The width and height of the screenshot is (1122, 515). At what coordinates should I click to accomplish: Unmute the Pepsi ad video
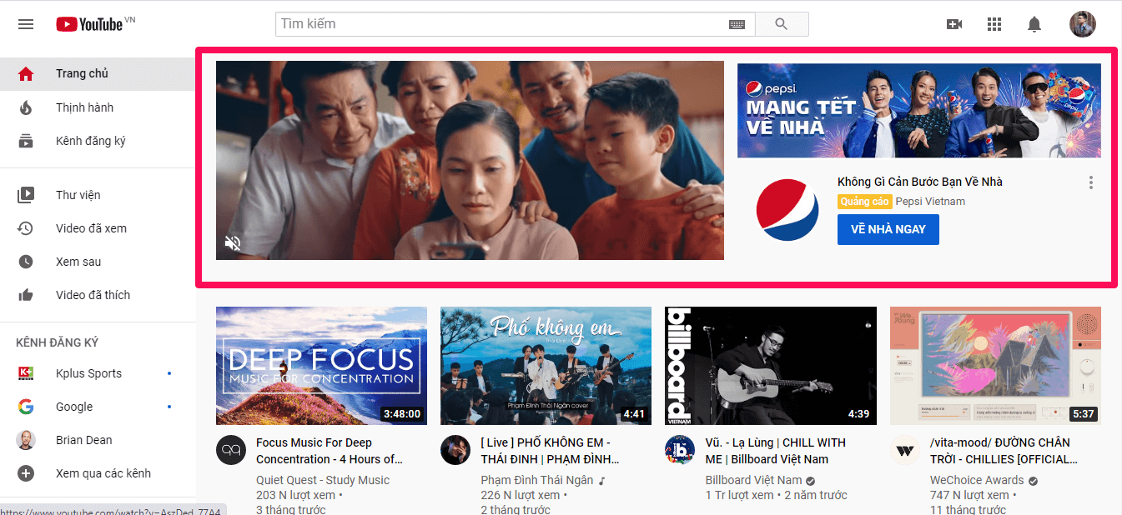click(x=234, y=243)
